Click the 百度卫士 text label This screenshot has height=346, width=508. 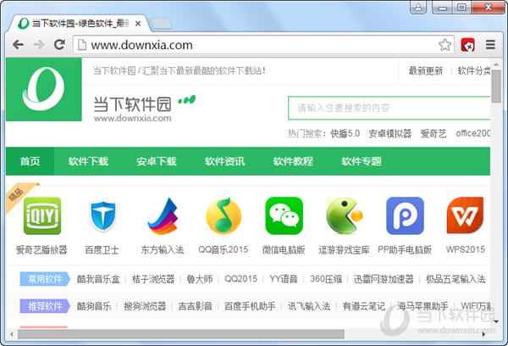pos(102,249)
